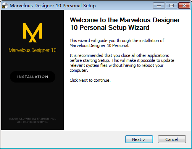Cancel the Marvelous Designer setup
This screenshot has width=192, height=149.
[x=172, y=139]
